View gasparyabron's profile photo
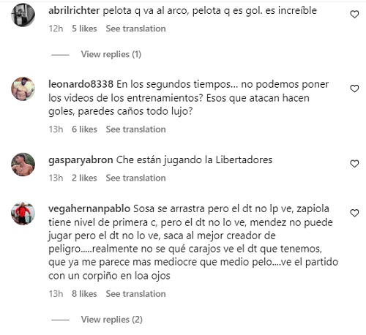The image size is (366, 335). [x=23, y=165]
